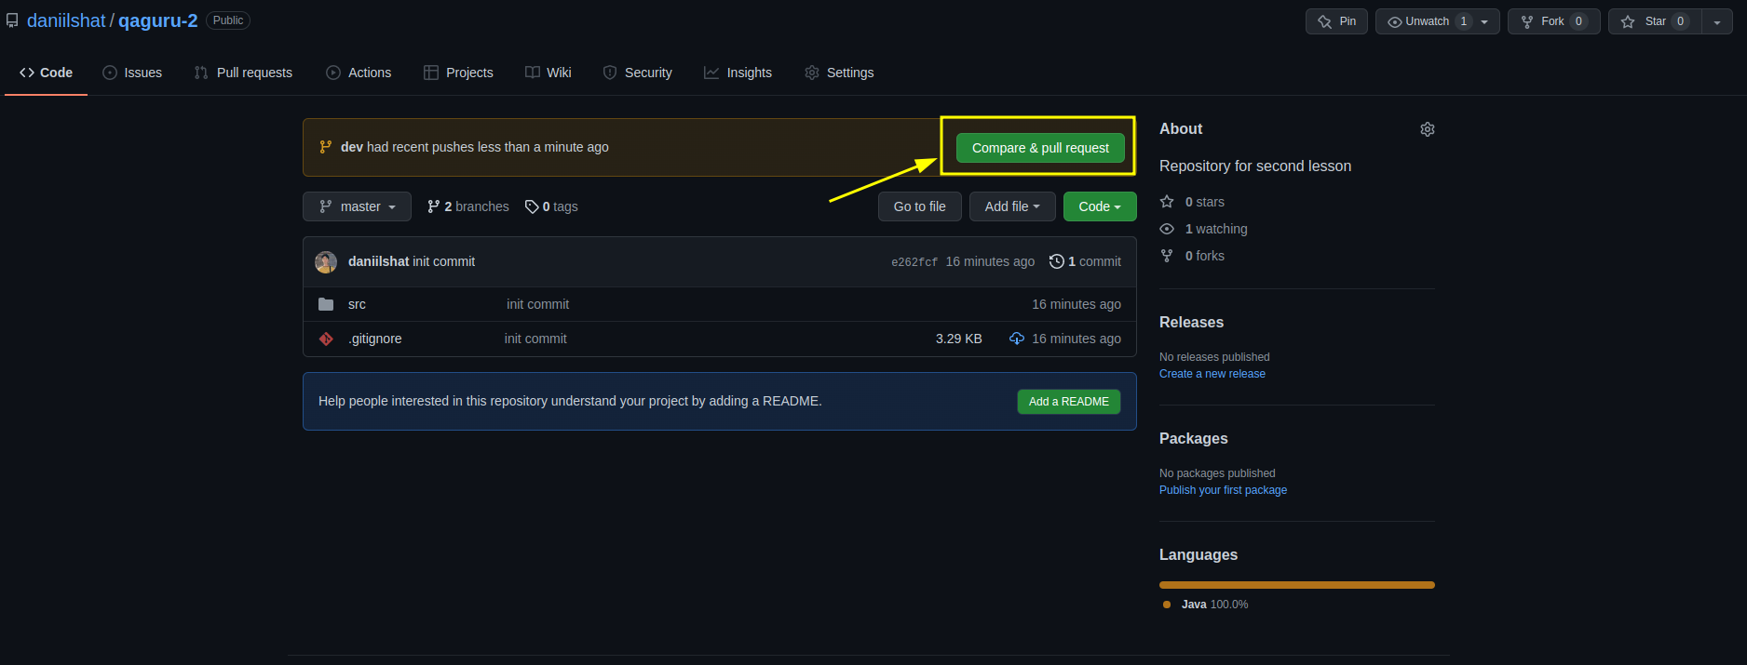
Task: Open the green Code dropdown
Action: 1100,206
